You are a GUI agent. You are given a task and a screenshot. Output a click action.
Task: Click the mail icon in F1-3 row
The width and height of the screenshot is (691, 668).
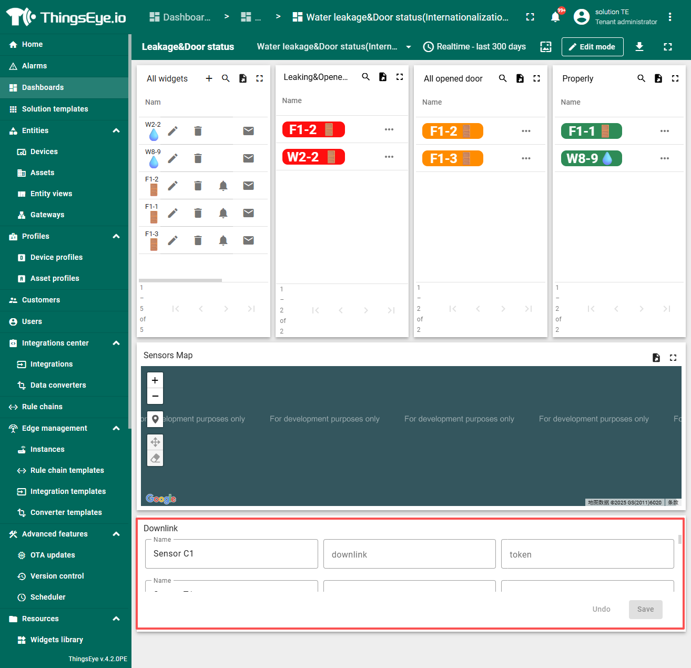[248, 240]
